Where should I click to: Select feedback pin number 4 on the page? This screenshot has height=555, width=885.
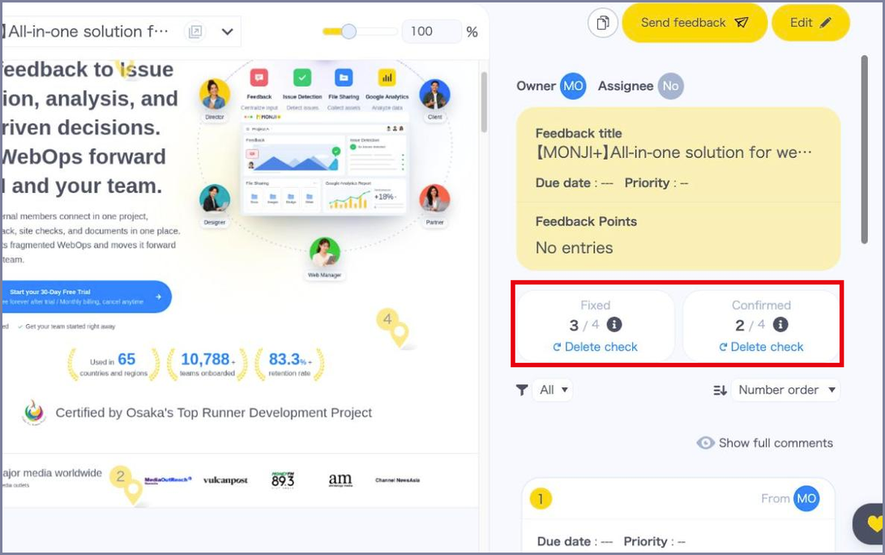(x=392, y=327)
